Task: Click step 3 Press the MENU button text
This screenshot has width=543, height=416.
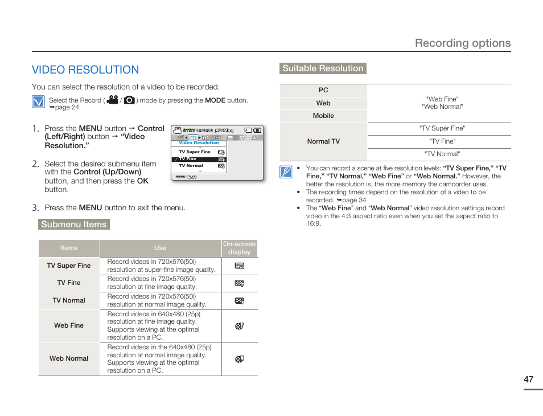Action: (115, 207)
